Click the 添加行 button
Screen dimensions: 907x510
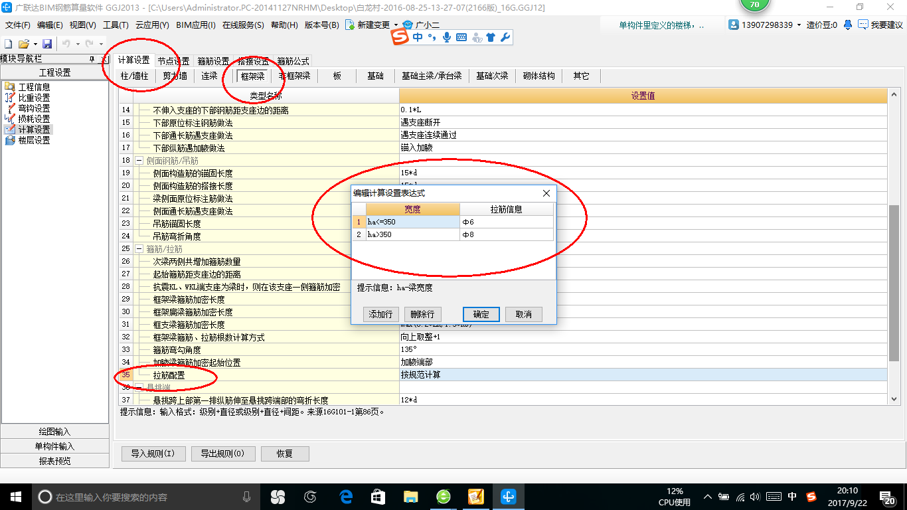point(380,314)
